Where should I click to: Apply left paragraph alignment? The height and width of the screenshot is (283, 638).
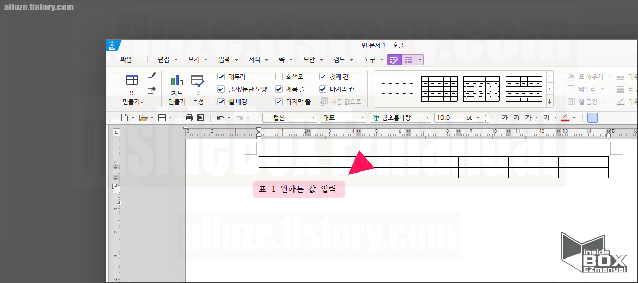click(604, 118)
